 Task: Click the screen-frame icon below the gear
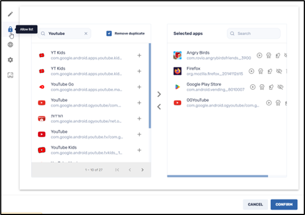click(x=10, y=75)
